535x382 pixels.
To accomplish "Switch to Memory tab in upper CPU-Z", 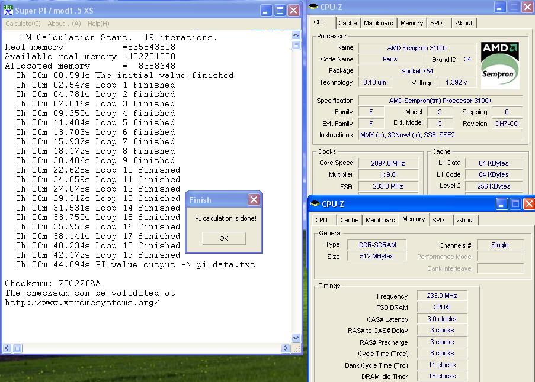I will [412, 23].
